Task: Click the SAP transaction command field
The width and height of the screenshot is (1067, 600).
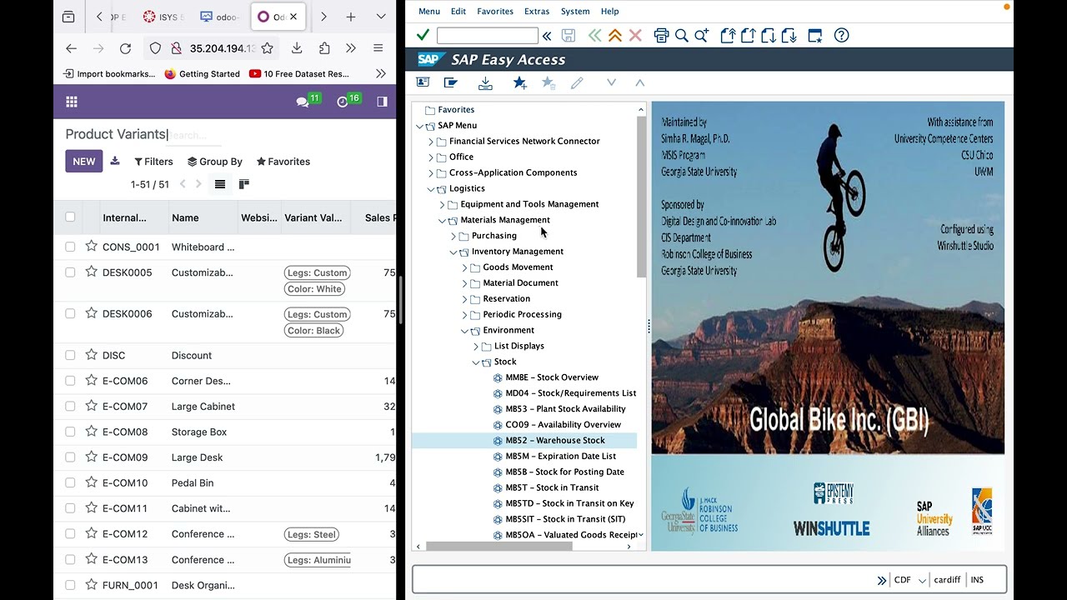Action: (488, 35)
